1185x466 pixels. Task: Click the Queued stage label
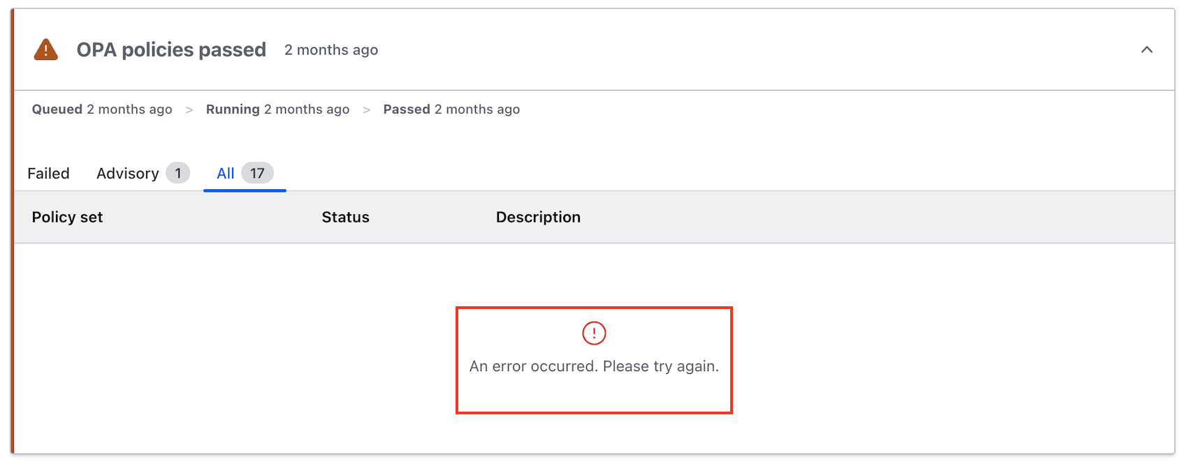tap(57, 110)
